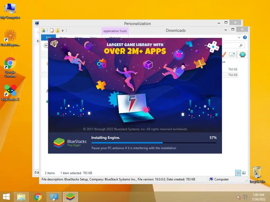Click the Personalization window system icon
Image resolution: width=270 pixels, height=202 pixels.
(x=37, y=23)
